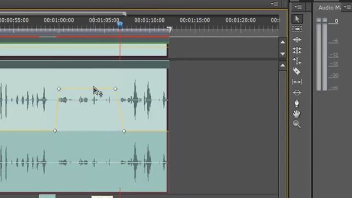The image size is (352, 198).
Task: Click the left channel audio meter bar
Action: tap(319, 54)
